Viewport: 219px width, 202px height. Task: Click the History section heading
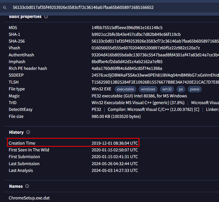(16, 132)
